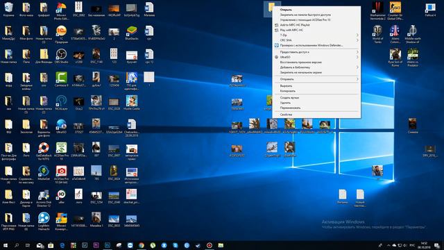Select the Ryse Son of Rome shortcut
Screen dimensions: 444x250
pos(395,58)
